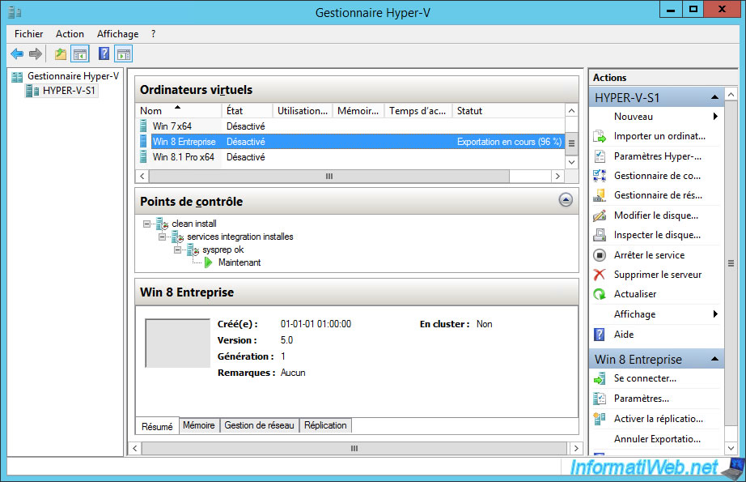Click the up-one-level folder icon

pos(61,53)
